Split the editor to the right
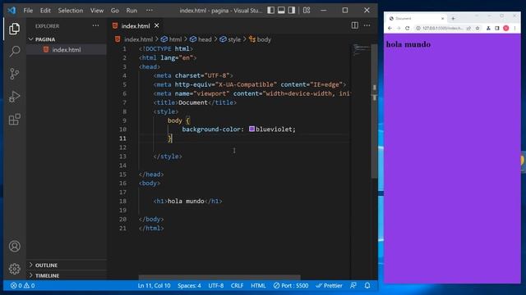The height and width of the screenshot is (295, 526). pos(354,25)
